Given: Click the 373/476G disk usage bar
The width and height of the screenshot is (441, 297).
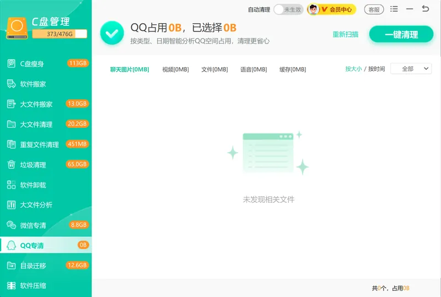Looking at the screenshot, I should 60,34.
